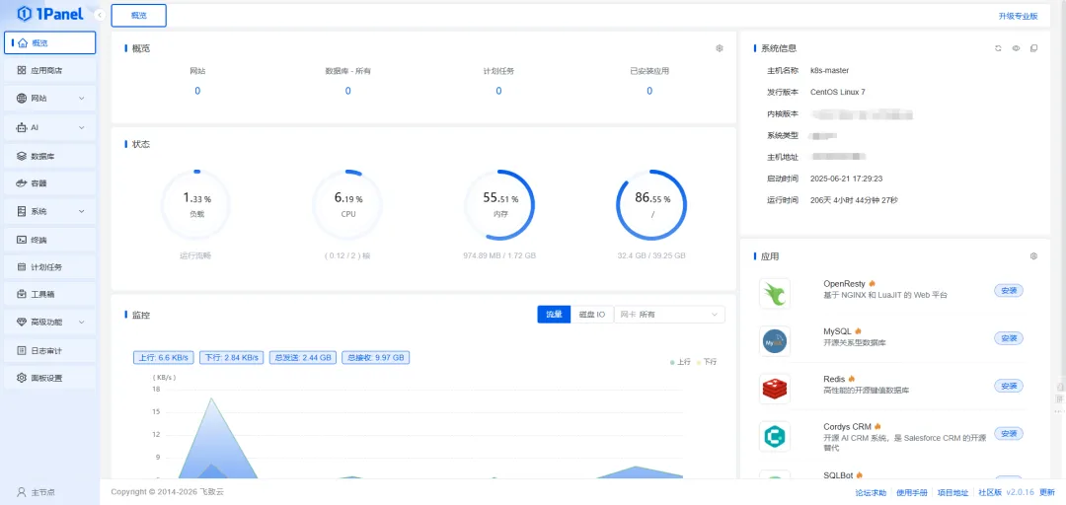
Task: Expand the AI submenu chevron
Action: [x=82, y=127]
